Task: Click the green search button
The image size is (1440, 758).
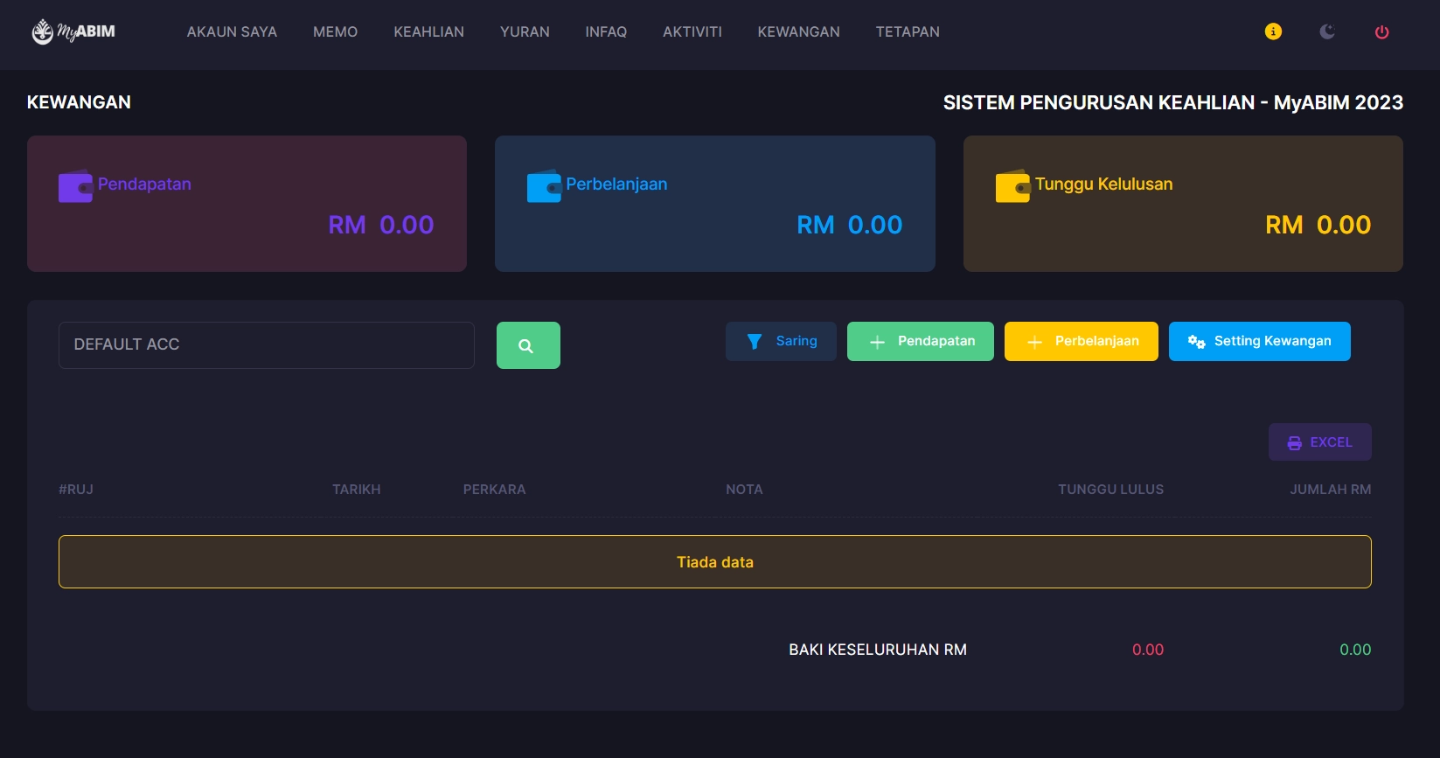Action: coord(528,345)
